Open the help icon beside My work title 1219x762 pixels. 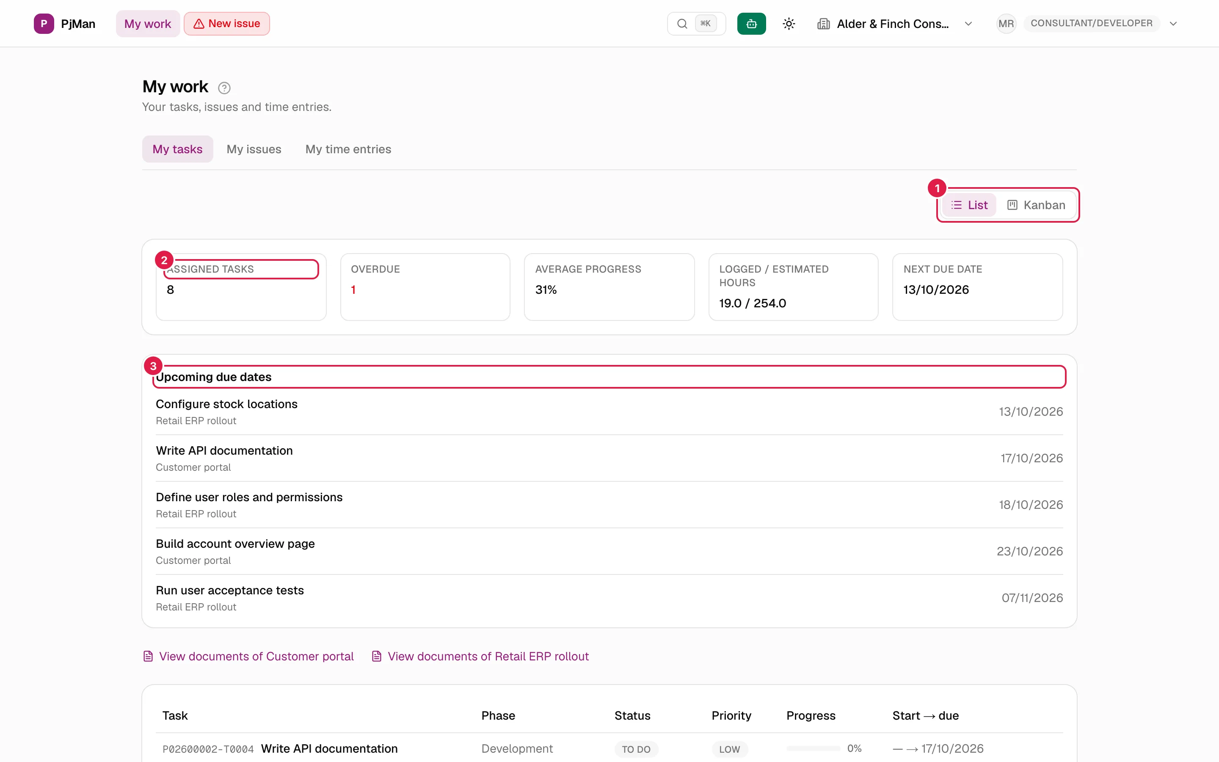pos(224,88)
